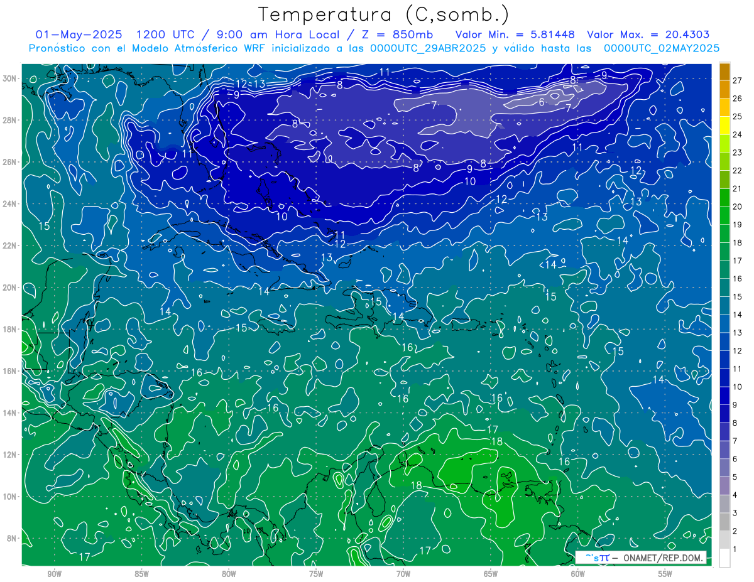Click the "0000UTC_29ABR2025" initialization timestamp
The image size is (754, 582).
click(x=428, y=48)
